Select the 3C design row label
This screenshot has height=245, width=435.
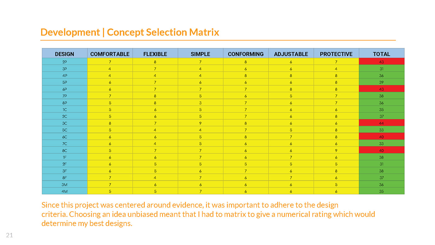(x=65, y=123)
